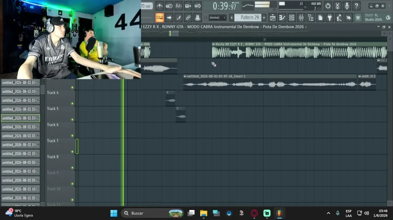
Task: Mute Track 5 with its green dot
Action: click(72, 119)
